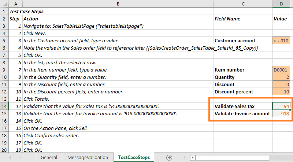Select row 5 header
Screen dimensions: 293x162
coord(4,40)
